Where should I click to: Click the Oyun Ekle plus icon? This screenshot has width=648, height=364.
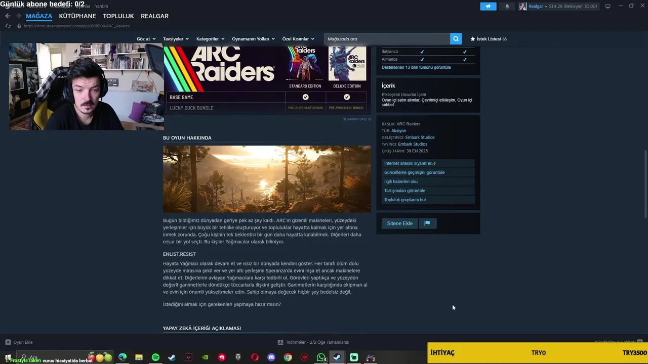[x=8, y=342]
